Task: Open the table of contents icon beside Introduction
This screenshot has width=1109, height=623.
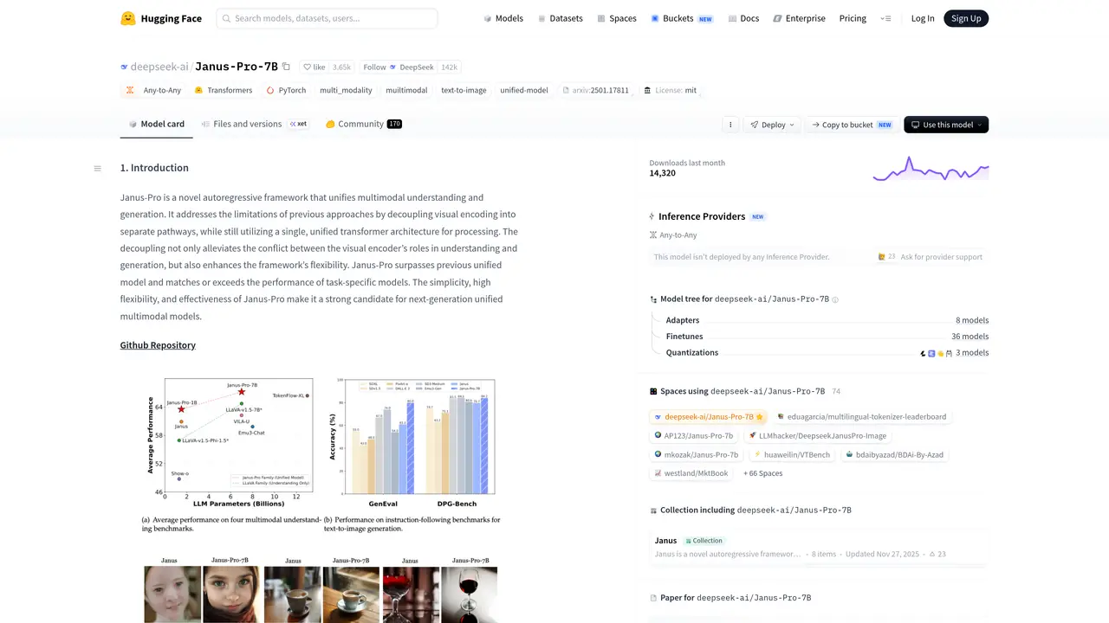Action: click(97, 168)
